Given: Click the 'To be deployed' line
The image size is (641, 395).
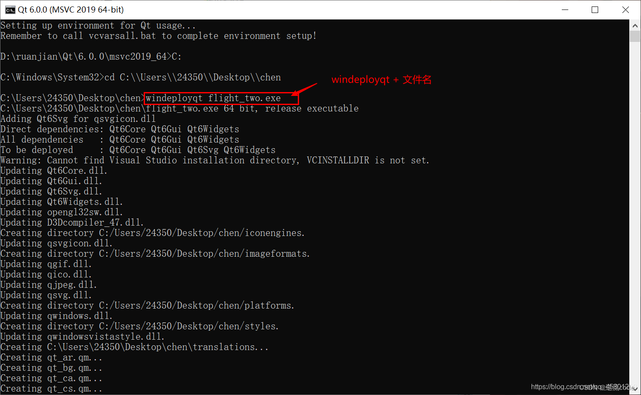Looking at the screenshot, I should (138, 150).
